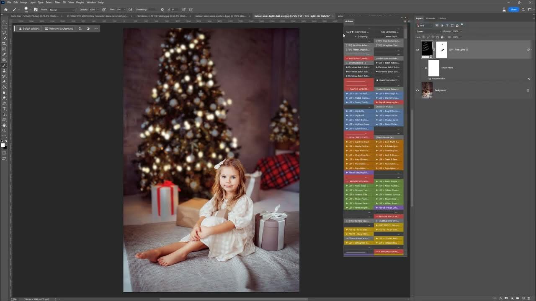This screenshot has height=301, width=536.
Task: Click the Home icon in options bar
Action: [6, 9]
